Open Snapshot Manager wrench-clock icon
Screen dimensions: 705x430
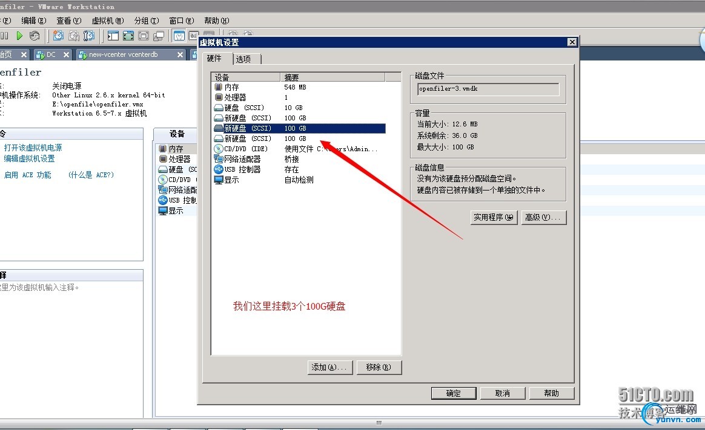tap(89, 36)
